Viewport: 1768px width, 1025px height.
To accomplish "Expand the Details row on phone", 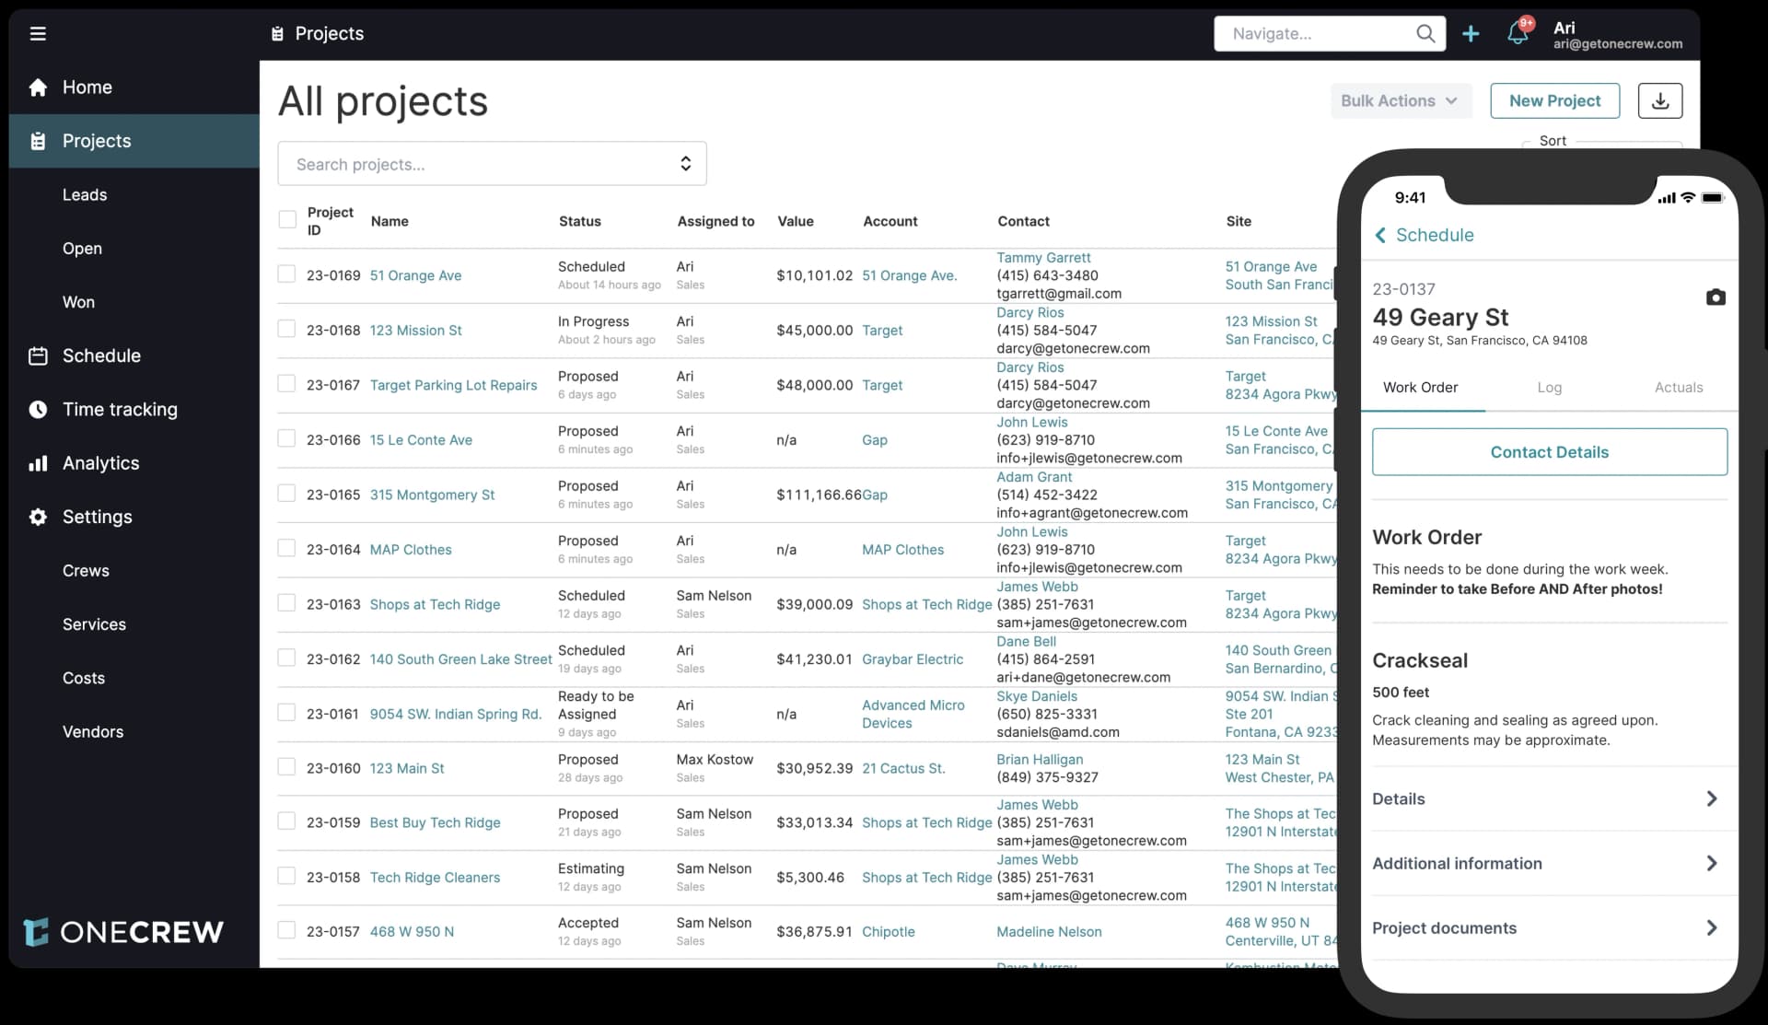I will click(1549, 798).
